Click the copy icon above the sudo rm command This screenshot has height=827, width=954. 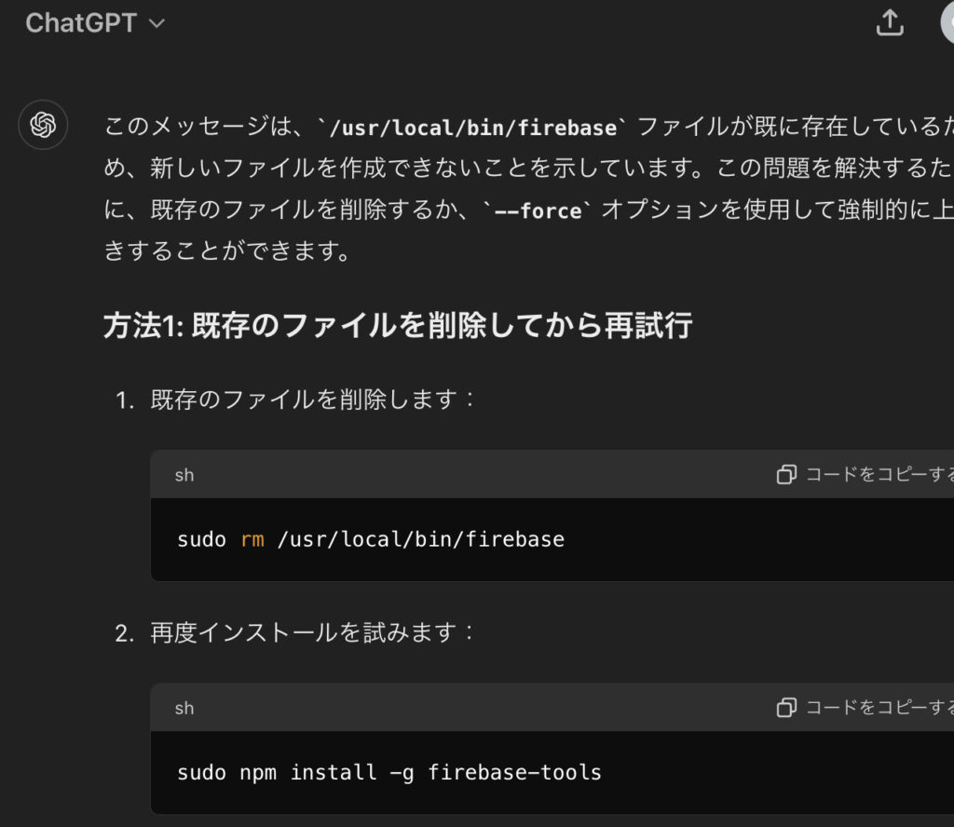coord(786,475)
